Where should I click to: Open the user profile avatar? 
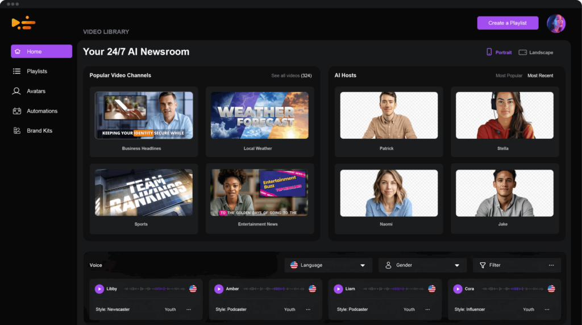click(556, 23)
